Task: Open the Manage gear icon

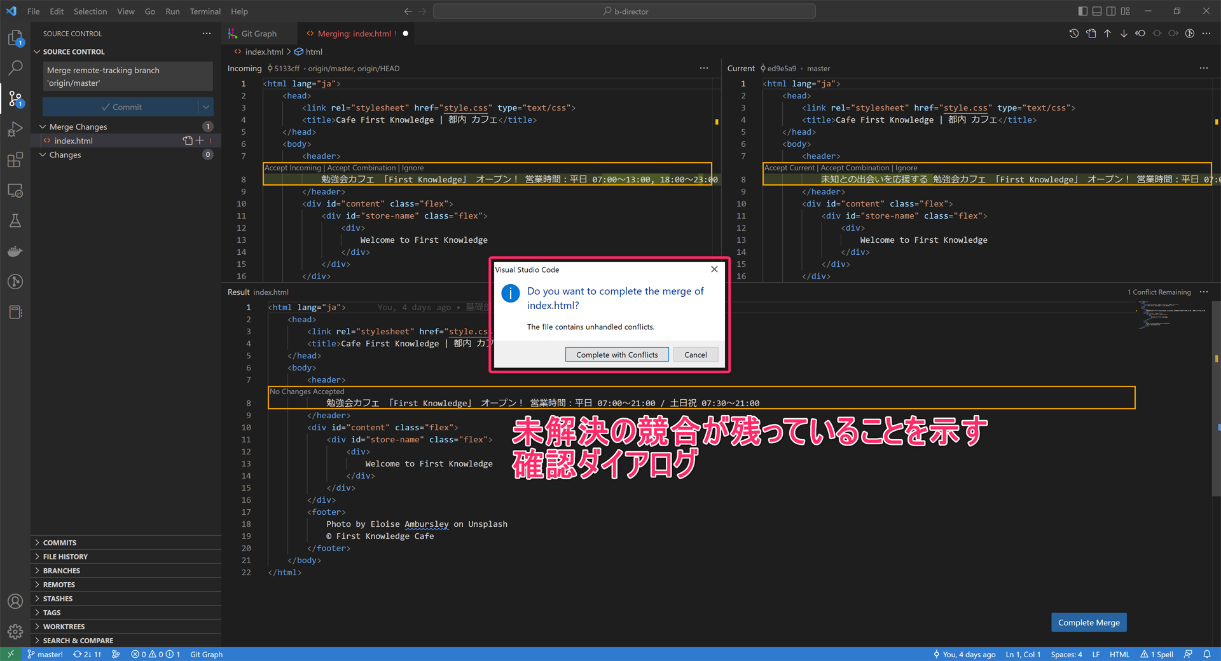Action: [15, 632]
